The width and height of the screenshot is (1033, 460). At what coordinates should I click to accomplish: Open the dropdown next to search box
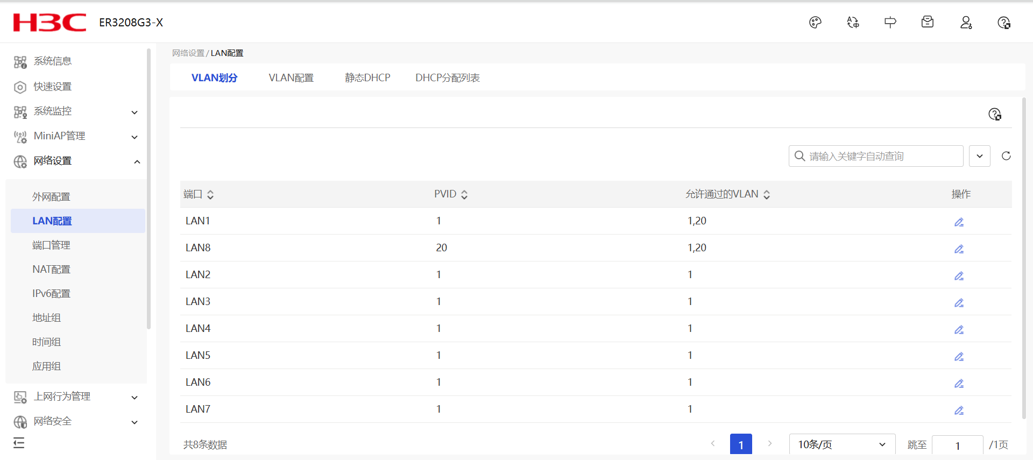pyautogui.click(x=979, y=156)
